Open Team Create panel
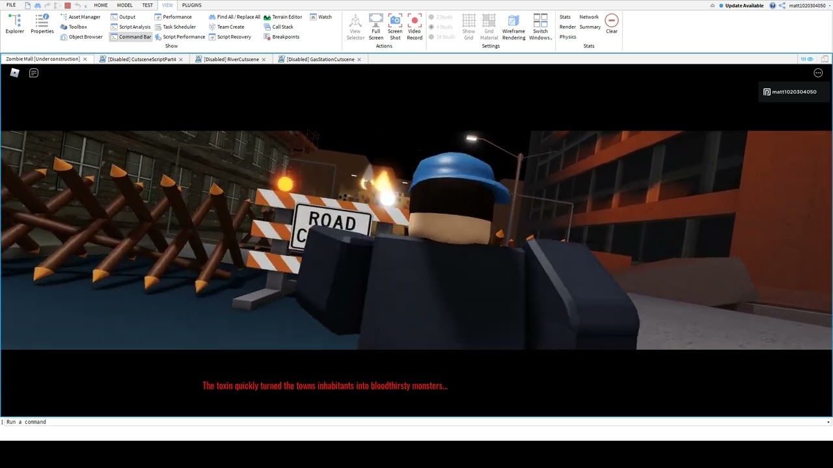This screenshot has height=468, width=833. (226, 27)
